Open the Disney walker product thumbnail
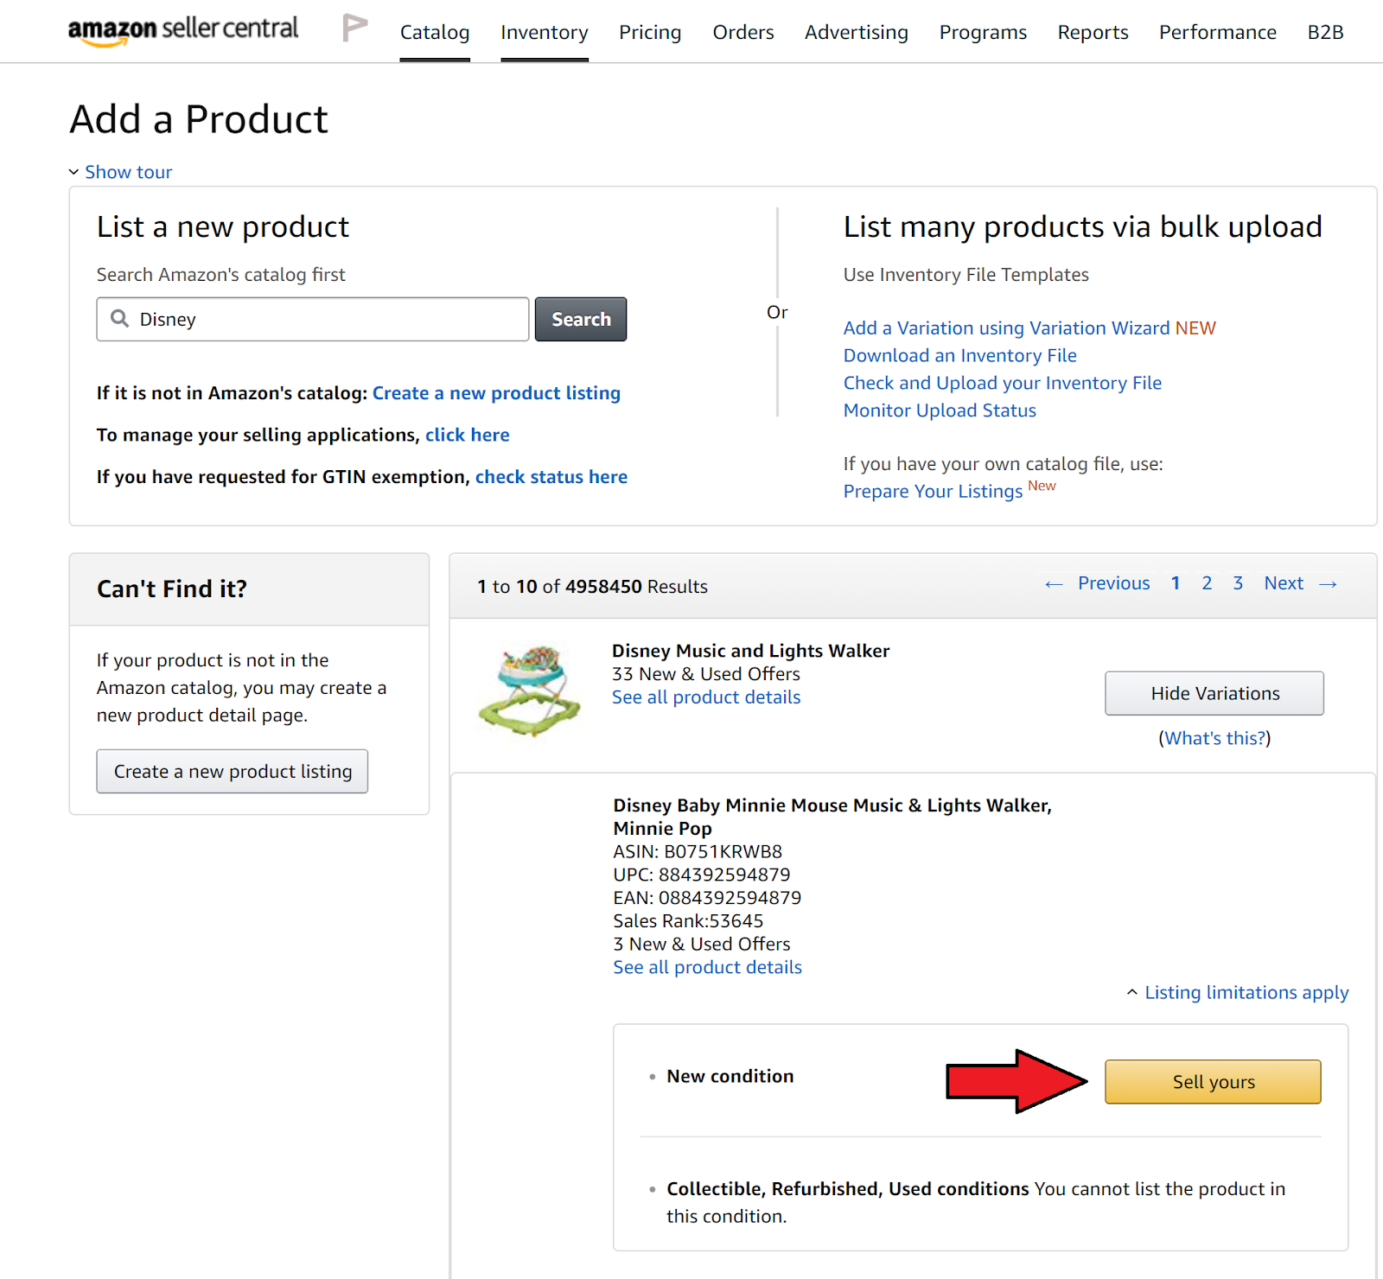 point(530,690)
